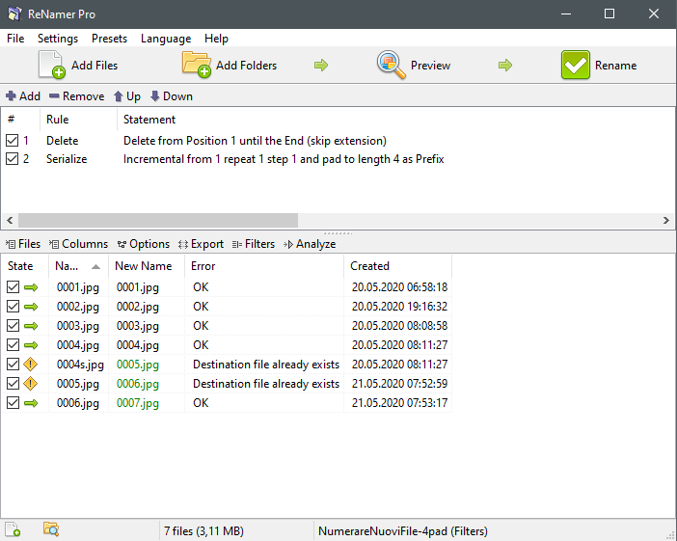Click green arrow state icon for 0002.jpg

point(31,307)
